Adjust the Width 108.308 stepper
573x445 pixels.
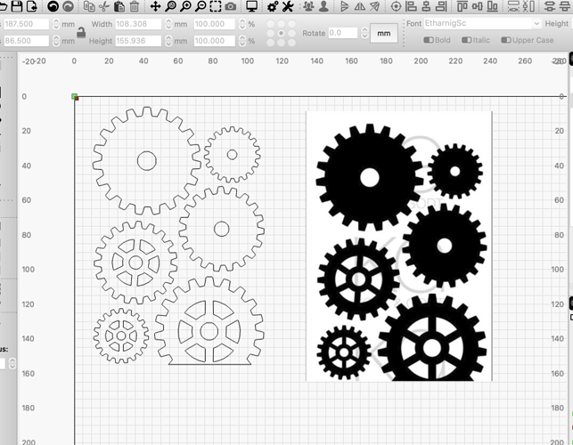pos(168,24)
